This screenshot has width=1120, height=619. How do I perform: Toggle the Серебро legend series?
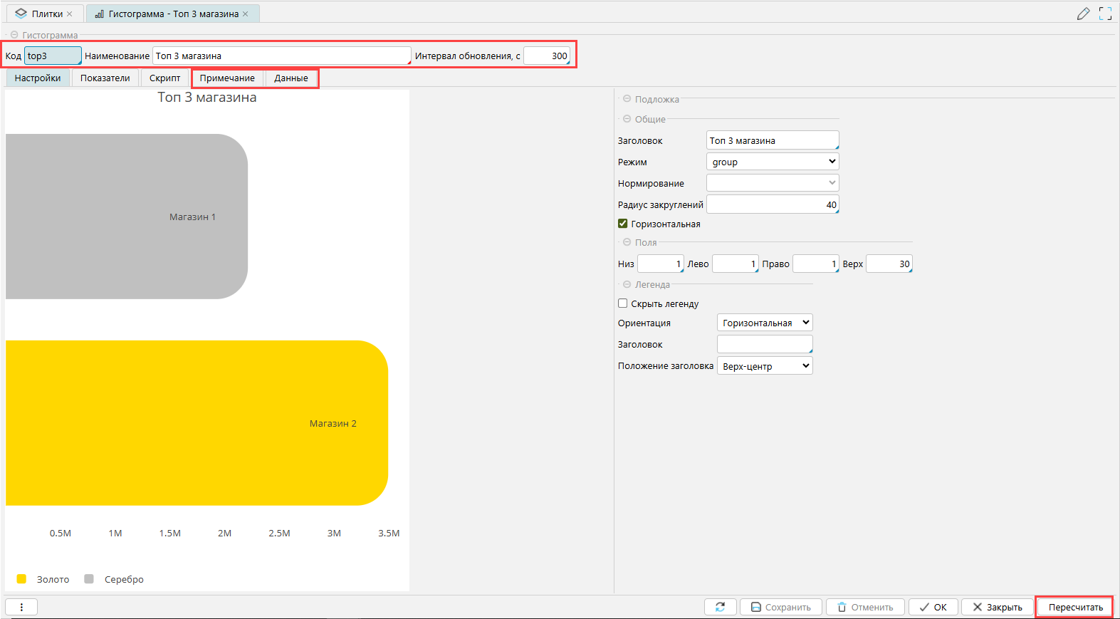pos(114,579)
